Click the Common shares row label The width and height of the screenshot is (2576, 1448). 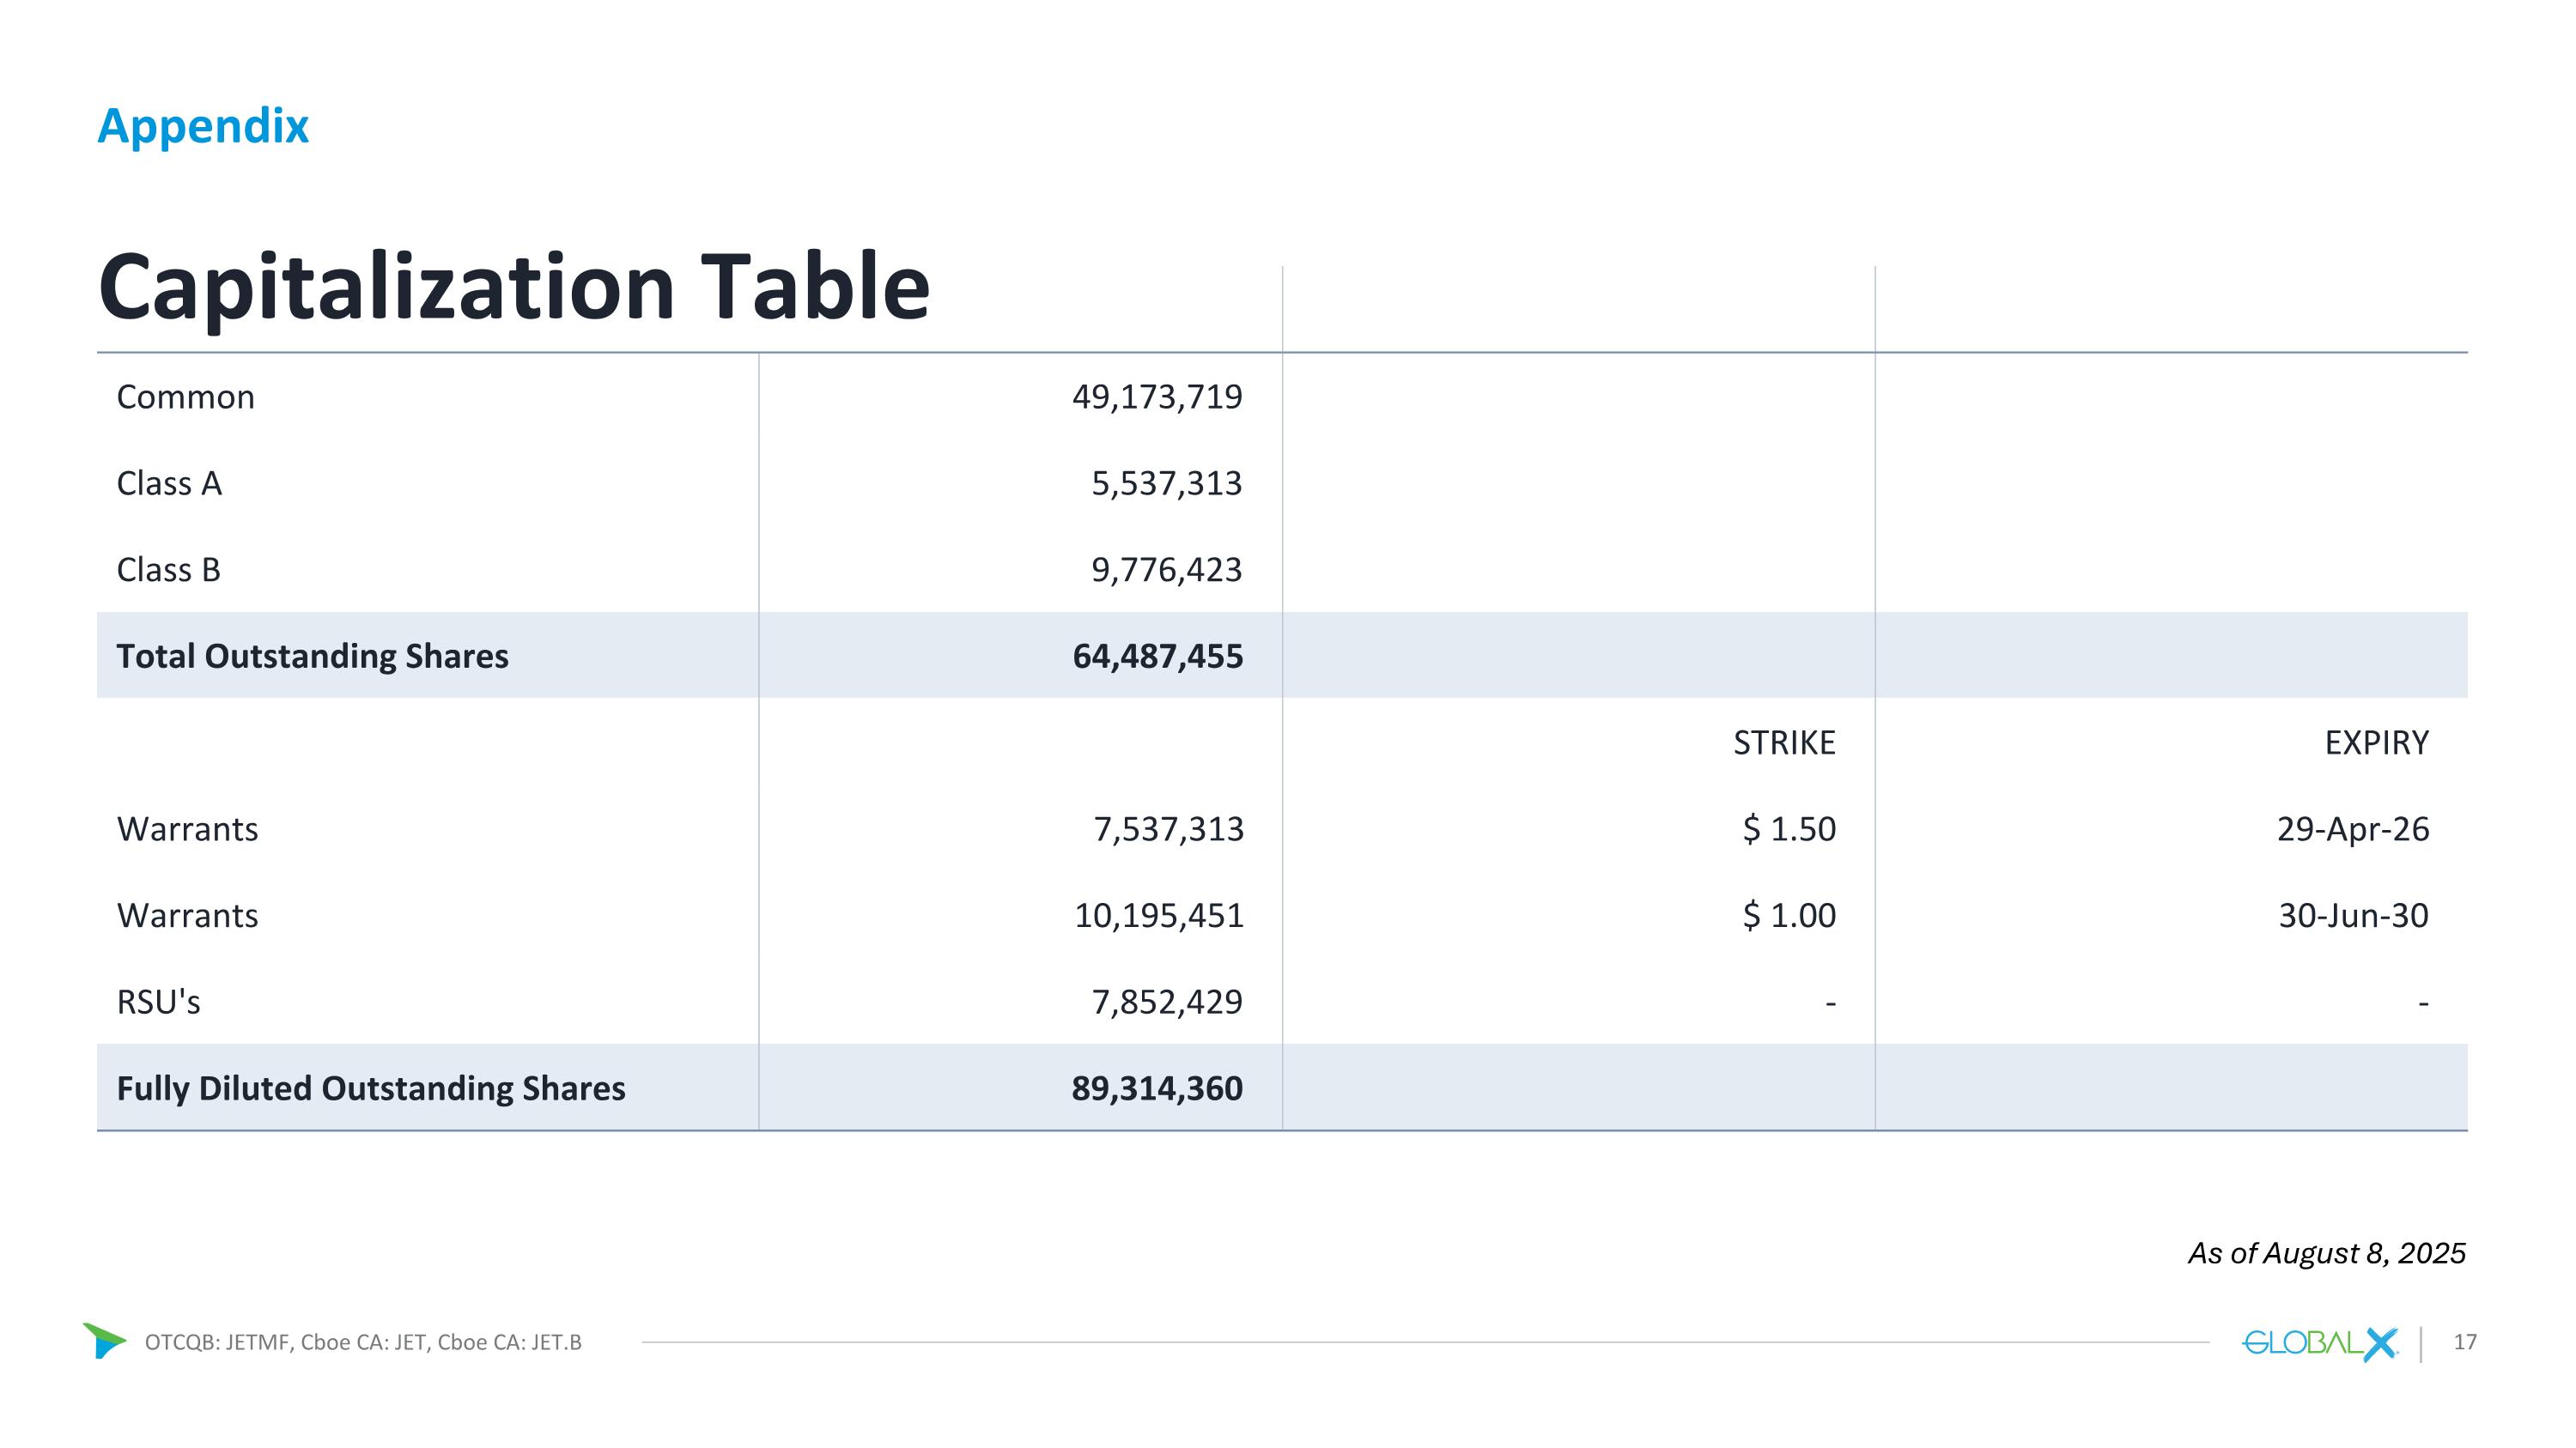click(x=186, y=397)
